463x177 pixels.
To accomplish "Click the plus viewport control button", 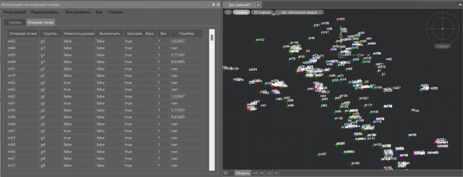I will [x=228, y=12].
